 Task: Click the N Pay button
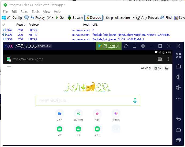pos(158,68)
